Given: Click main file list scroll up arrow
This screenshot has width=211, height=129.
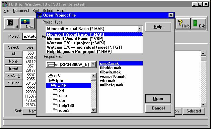Looking at the screenshot, I should pyautogui.click(x=203, y=53).
